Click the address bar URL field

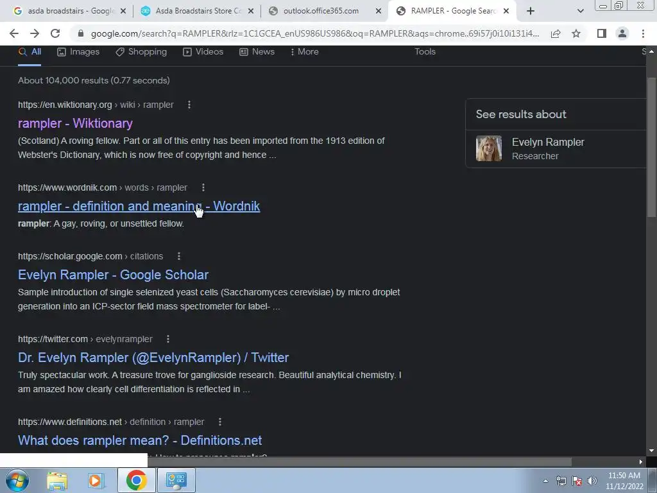314,33
